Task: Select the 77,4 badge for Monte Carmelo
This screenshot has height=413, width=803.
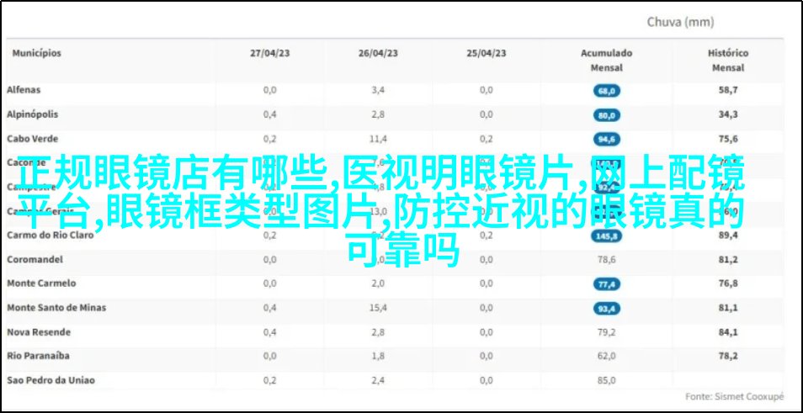Action: coord(606,284)
